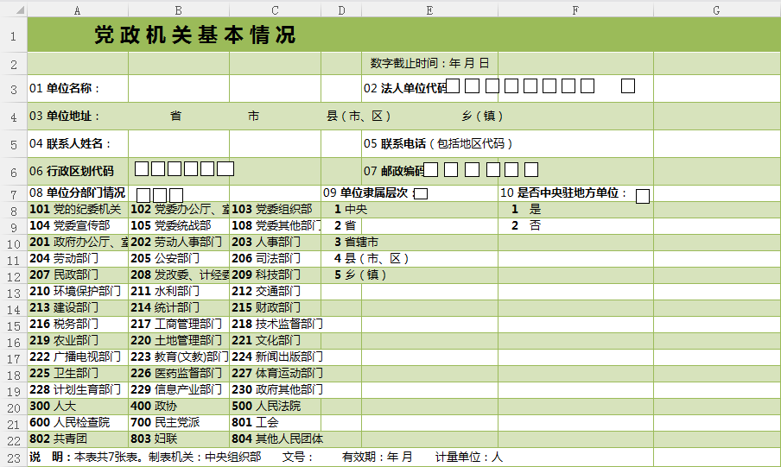Select the "804 其他人民团体" cell

275,439
